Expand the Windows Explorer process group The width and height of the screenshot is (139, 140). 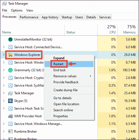tap(4, 55)
